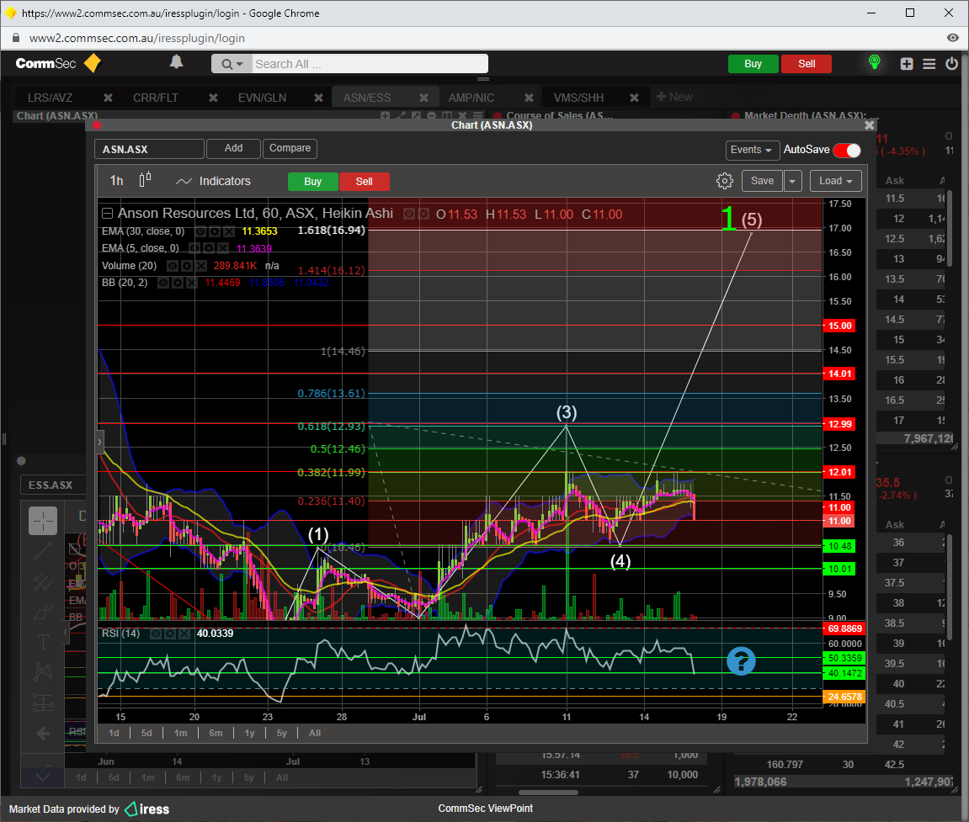This screenshot has width=969, height=822.
Task: Switch to the EVN/GLN tab
Action: 262,98
